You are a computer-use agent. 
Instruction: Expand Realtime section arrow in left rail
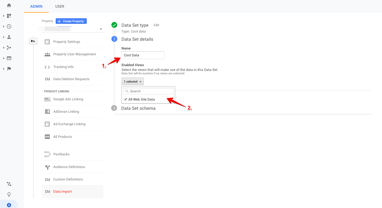[x=4, y=26]
